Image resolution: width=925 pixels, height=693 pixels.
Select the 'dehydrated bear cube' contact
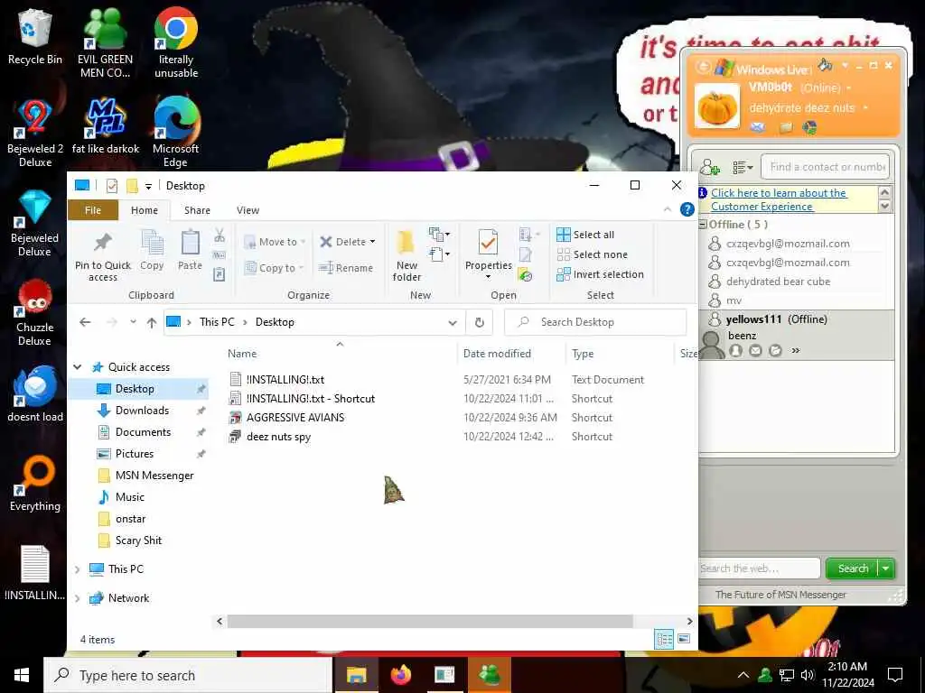778,282
